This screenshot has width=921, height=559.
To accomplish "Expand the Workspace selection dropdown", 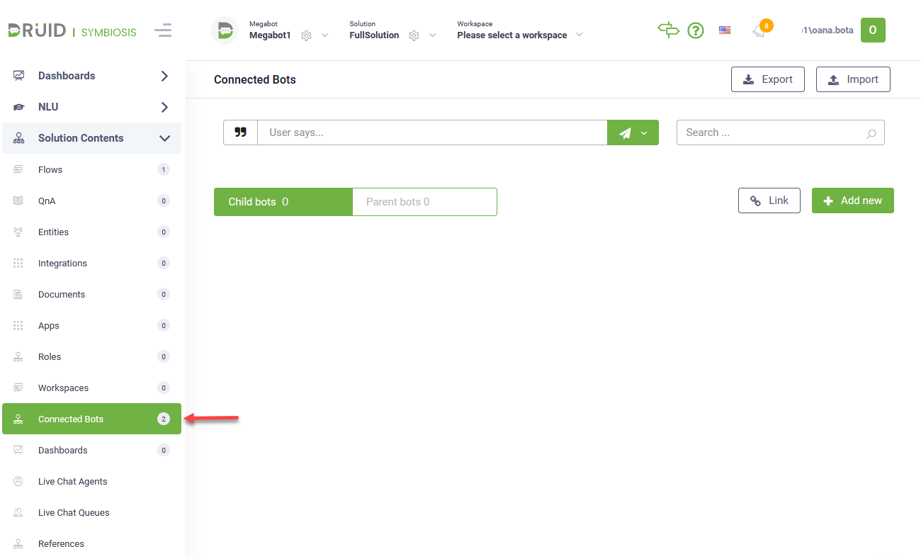I will (x=579, y=35).
